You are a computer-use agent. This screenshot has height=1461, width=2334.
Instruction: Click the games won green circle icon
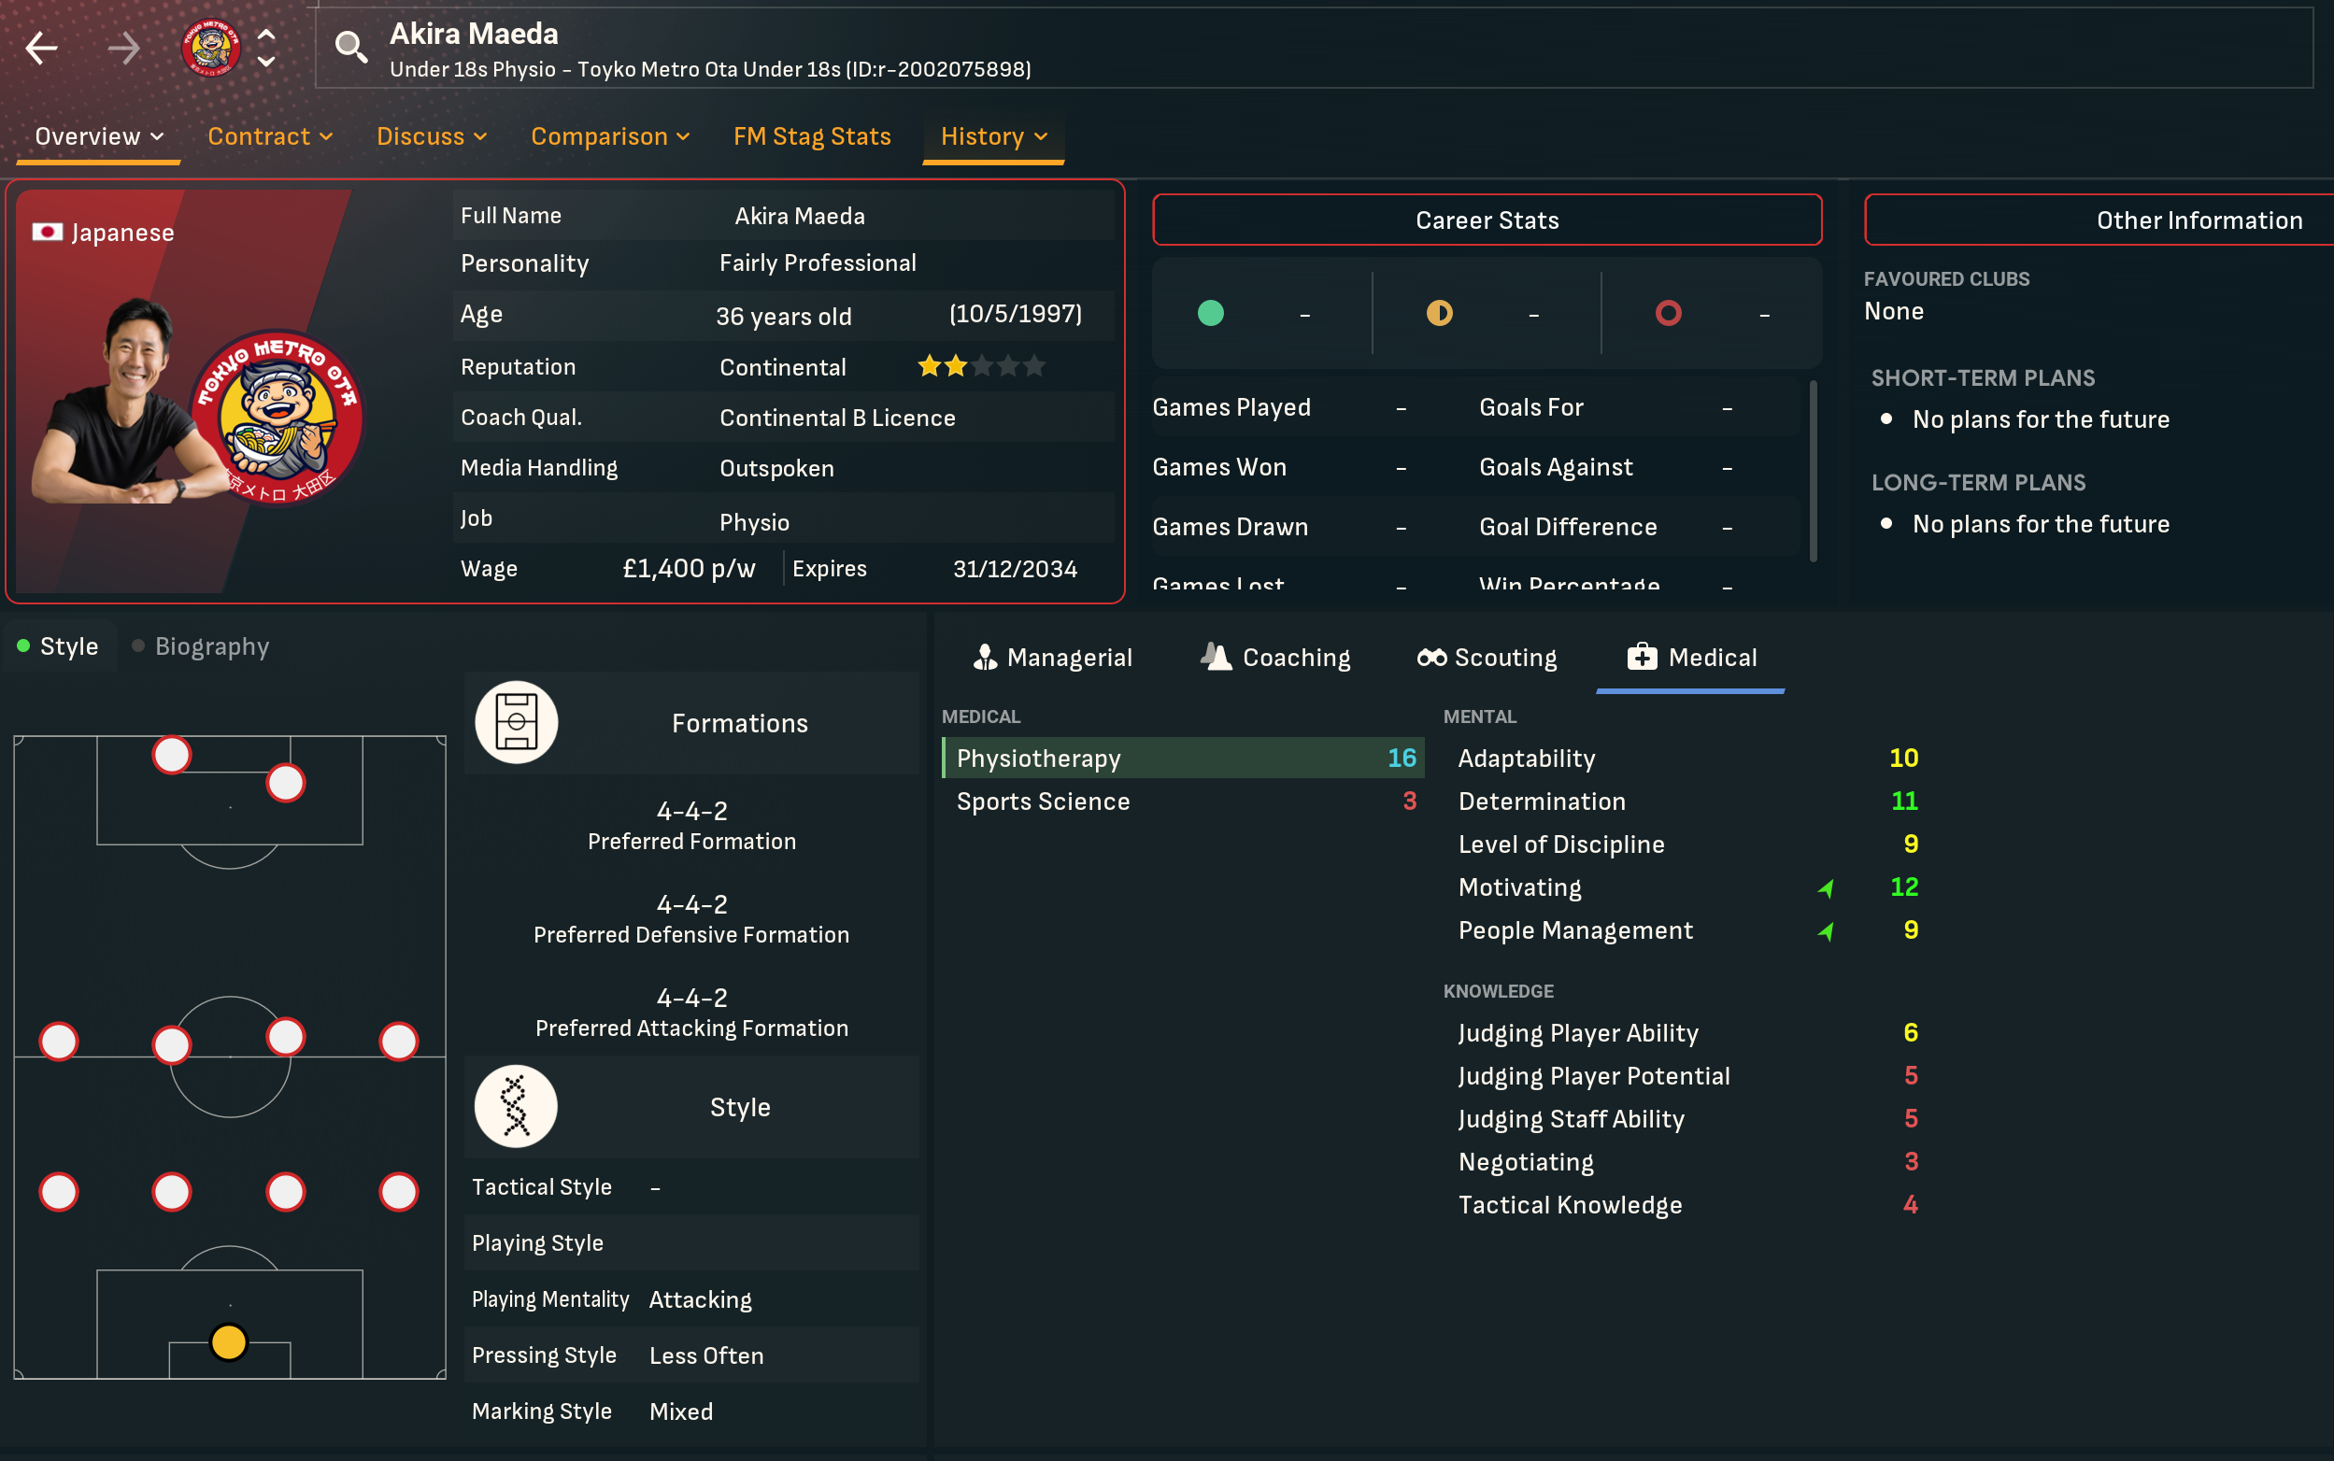click(x=1210, y=313)
